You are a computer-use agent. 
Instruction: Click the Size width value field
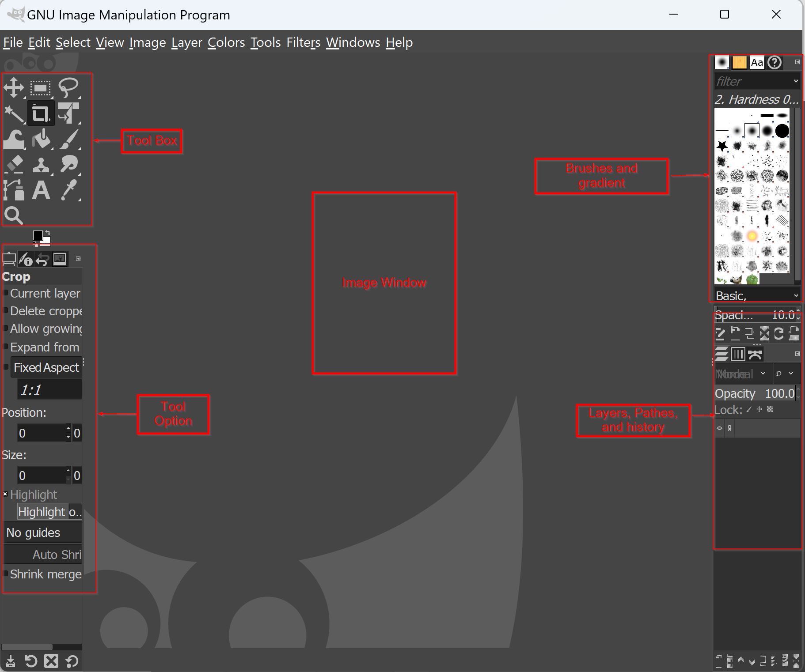coord(41,476)
